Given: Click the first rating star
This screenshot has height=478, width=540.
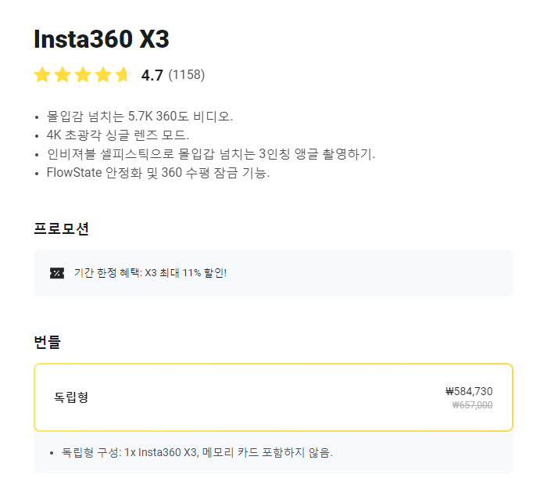Looking at the screenshot, I should pos(42,75).
